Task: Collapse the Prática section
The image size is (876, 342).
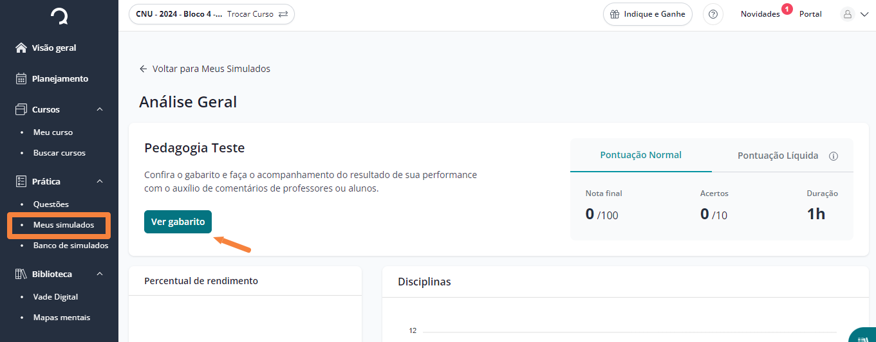Action: point(100,181)
